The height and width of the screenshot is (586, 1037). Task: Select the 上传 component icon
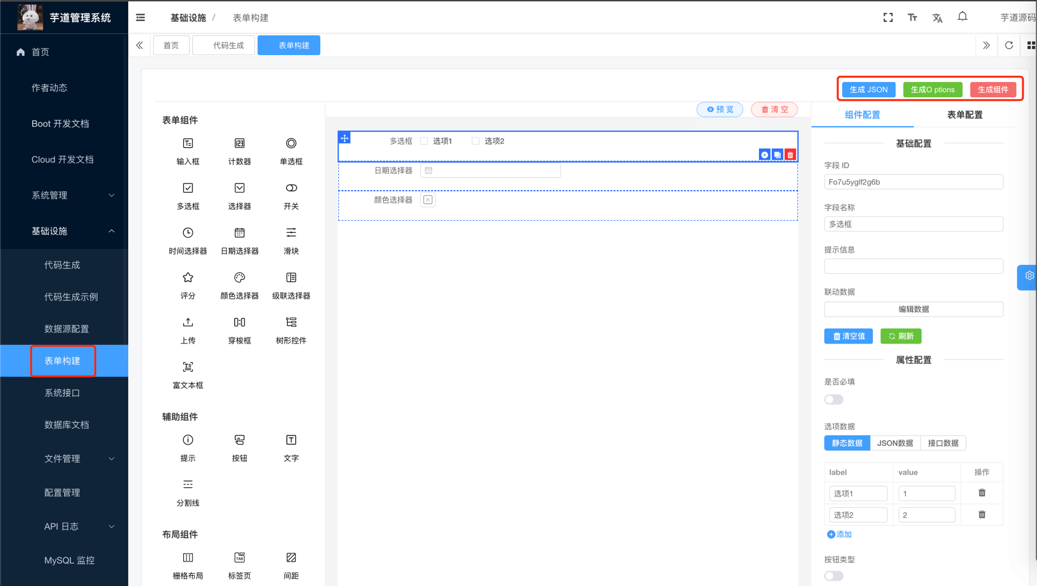(x=188, y=322)
